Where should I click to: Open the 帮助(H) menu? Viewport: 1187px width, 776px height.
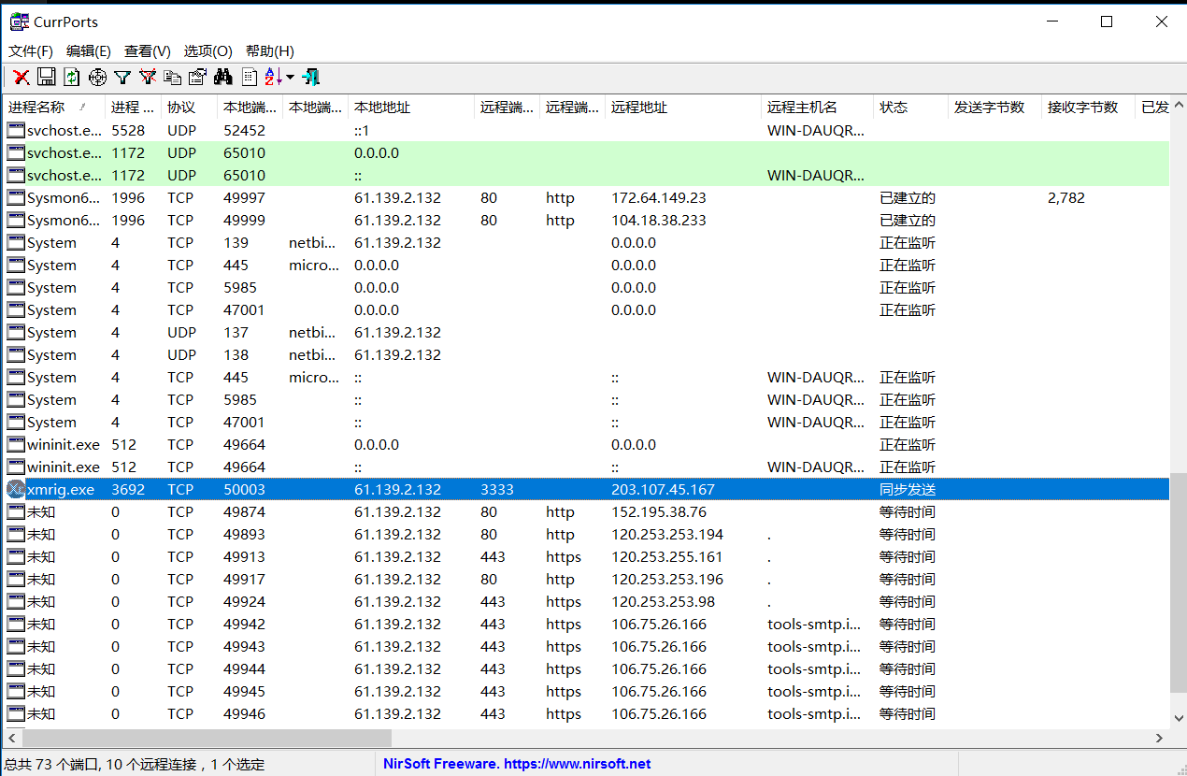(x=270, y=51)
